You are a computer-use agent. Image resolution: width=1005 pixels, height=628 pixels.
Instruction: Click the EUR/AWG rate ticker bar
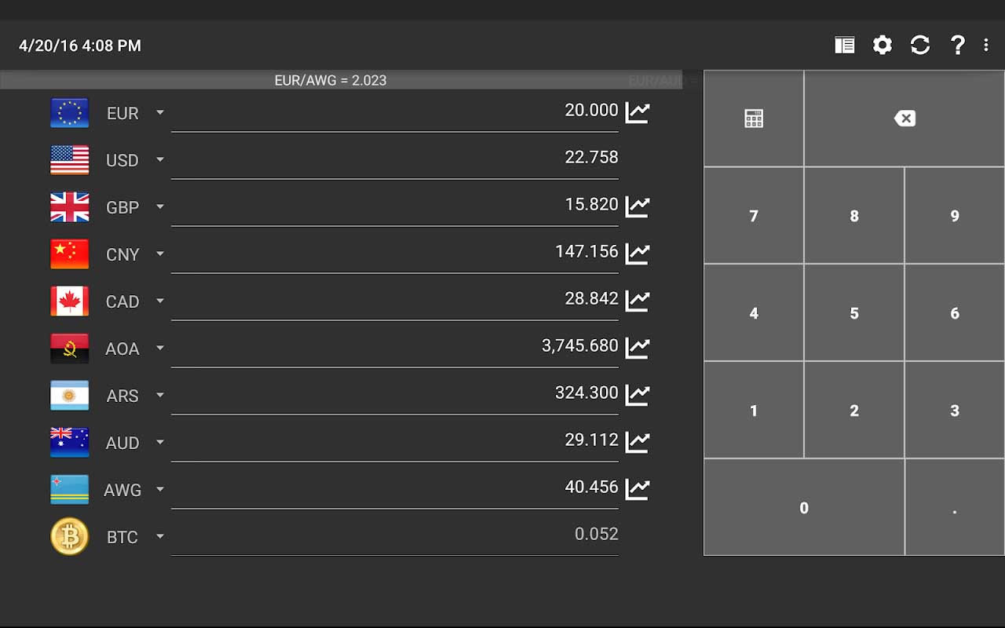click(x=341, y=80)
